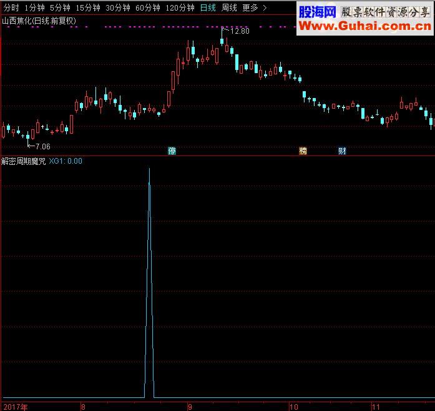Click the XG1: 0.00 indicator value

(x=66, y=161)
